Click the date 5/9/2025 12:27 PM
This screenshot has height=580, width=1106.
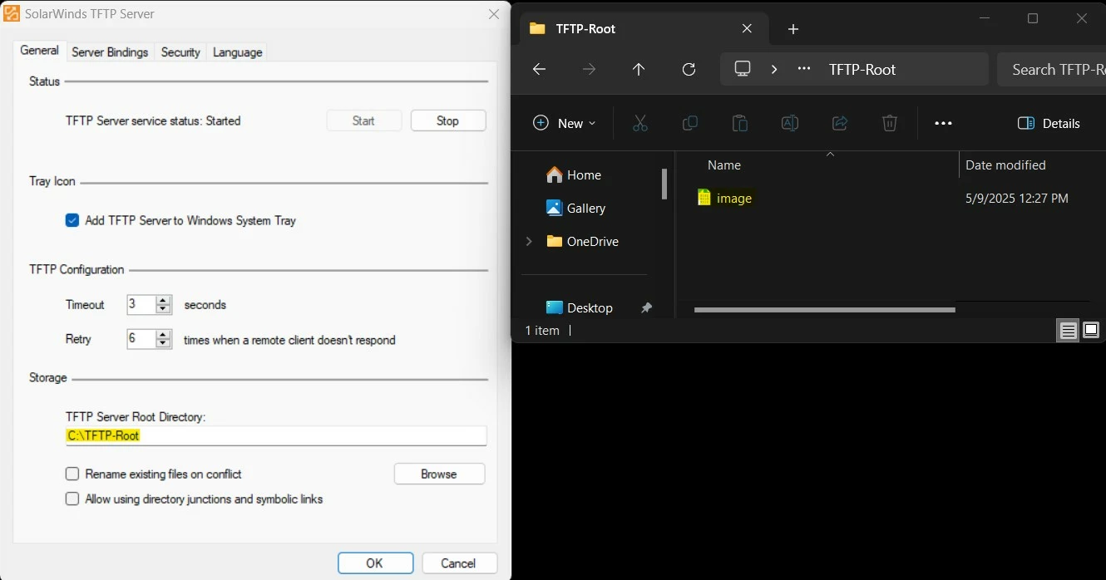1017,199
